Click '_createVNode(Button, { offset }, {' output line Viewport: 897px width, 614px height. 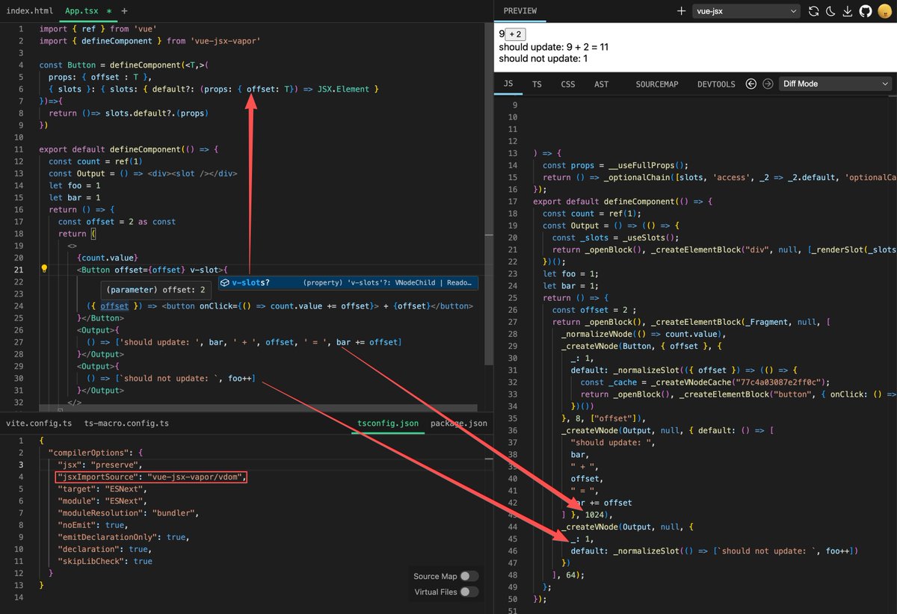coord(641,346)
